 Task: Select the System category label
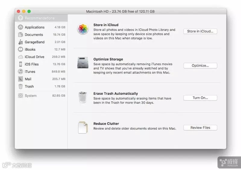pos(31,96)
